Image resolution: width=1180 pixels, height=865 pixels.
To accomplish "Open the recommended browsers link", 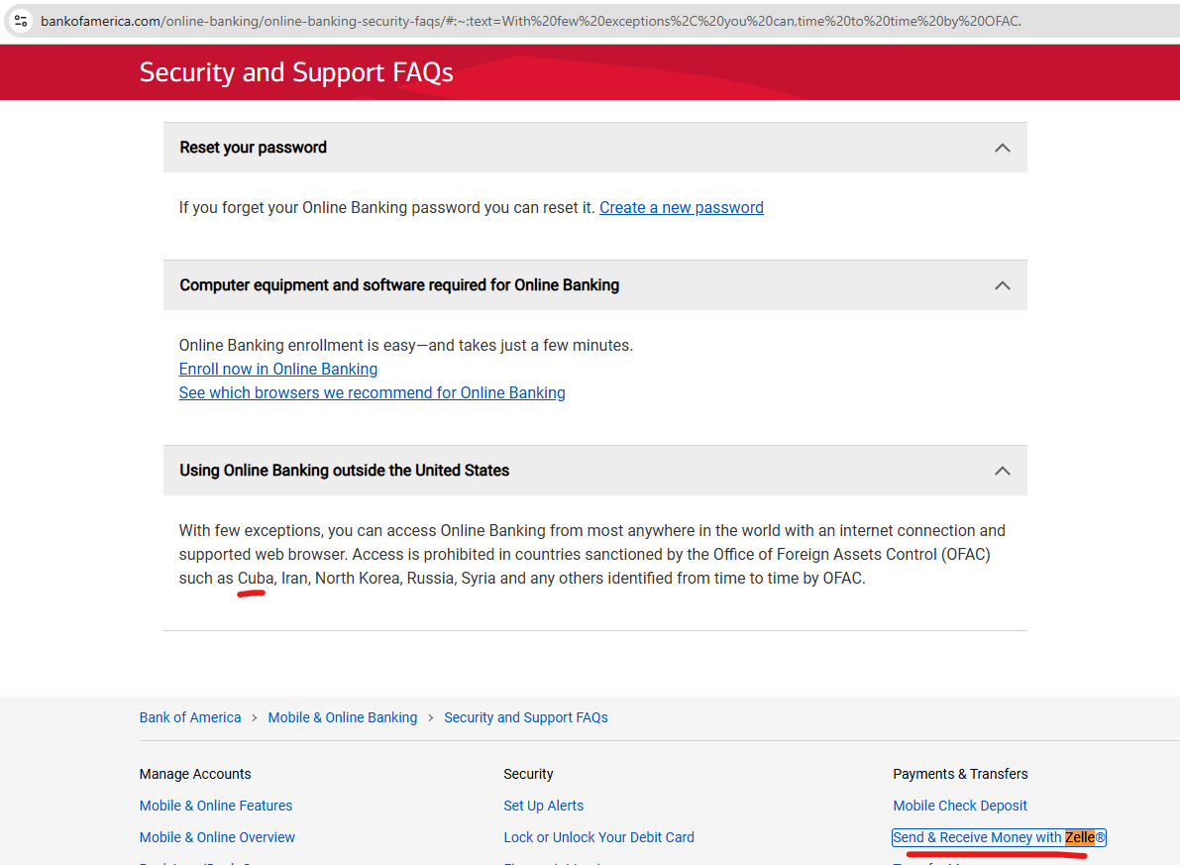I will [372, 393].
